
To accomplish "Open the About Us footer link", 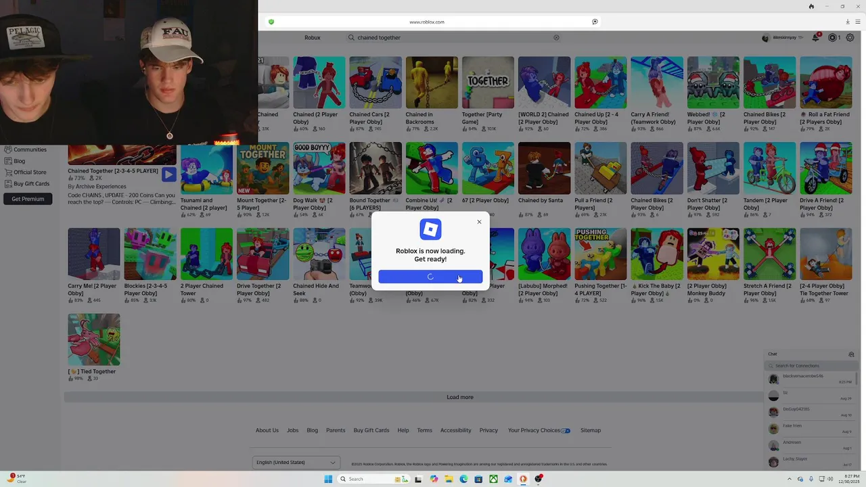I will (x=267, y=430).
